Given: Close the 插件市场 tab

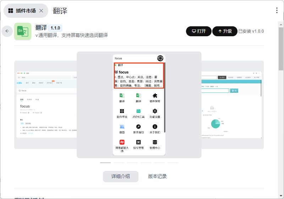Looking at the screenshot, I should [41, 11].
